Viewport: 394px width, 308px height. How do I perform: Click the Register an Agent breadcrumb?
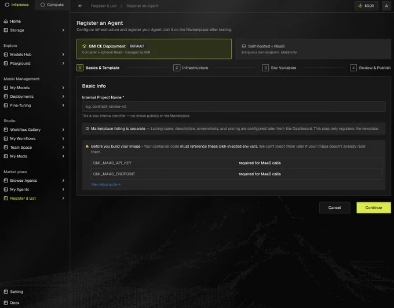(142, 6)
